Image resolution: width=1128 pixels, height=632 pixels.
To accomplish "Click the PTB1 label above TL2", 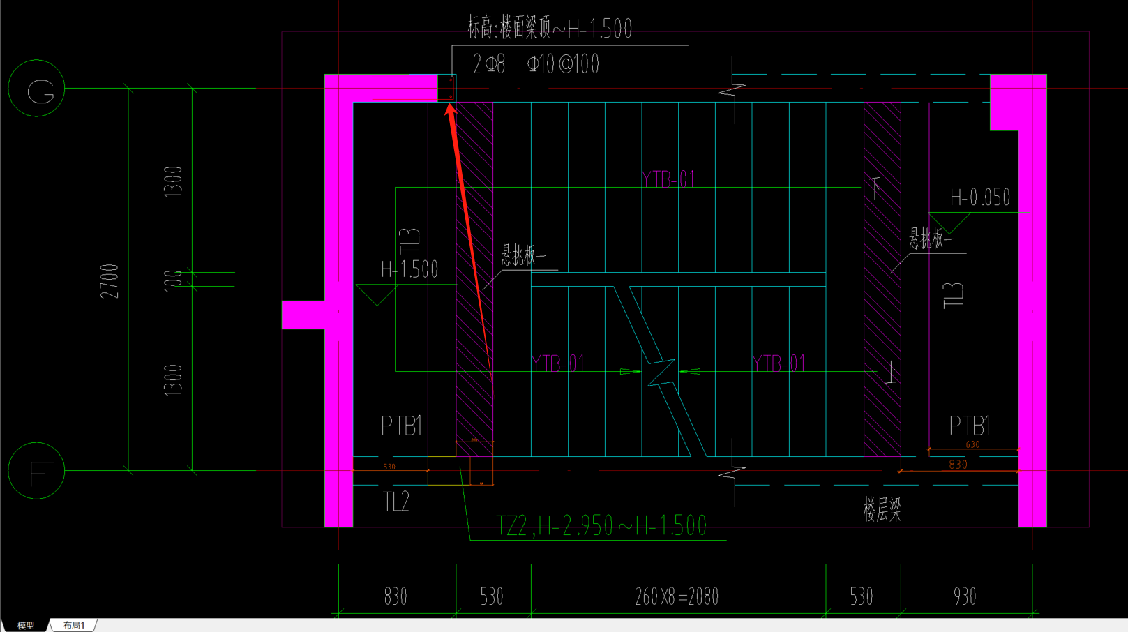I will point(402,425).
